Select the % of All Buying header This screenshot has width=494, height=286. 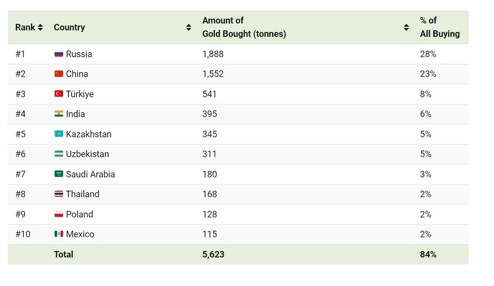click(x=439, y=27)
